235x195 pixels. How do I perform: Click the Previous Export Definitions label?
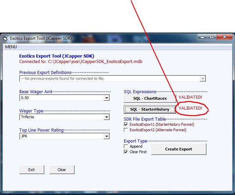click(45, 73)
